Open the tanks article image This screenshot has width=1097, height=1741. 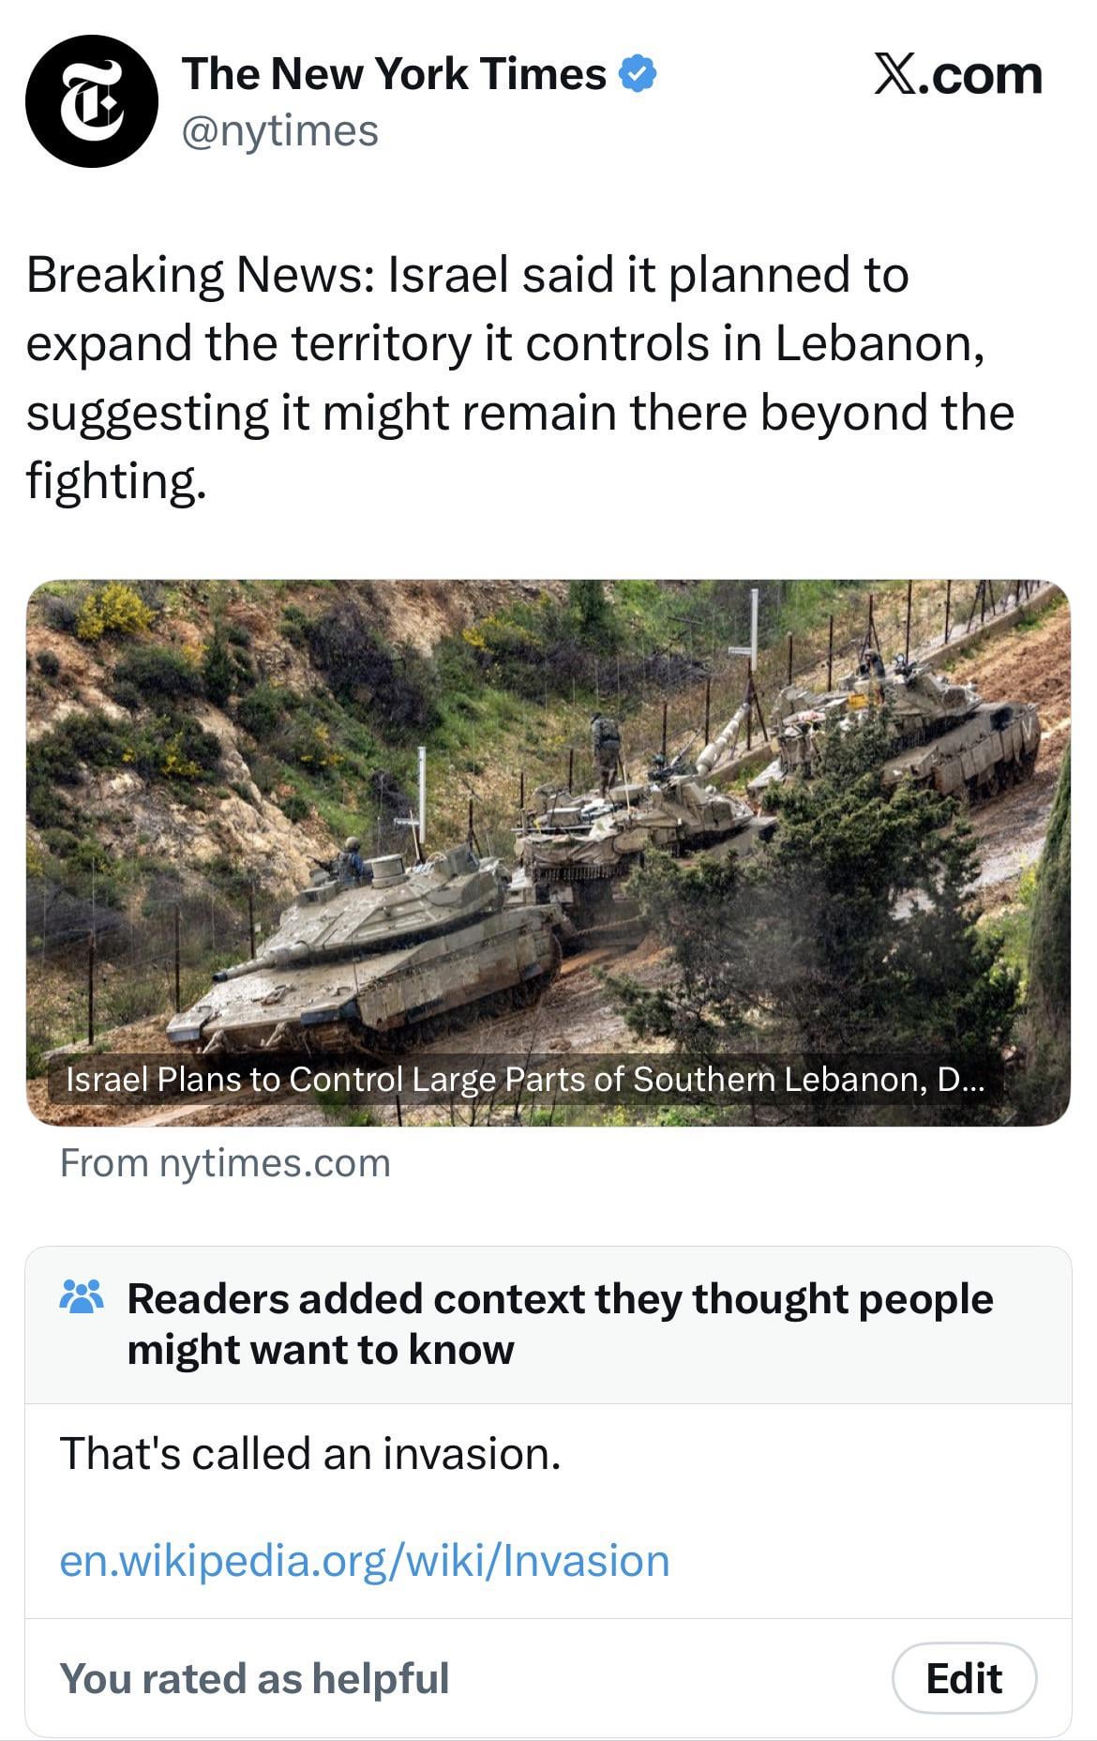pos(548,853)
